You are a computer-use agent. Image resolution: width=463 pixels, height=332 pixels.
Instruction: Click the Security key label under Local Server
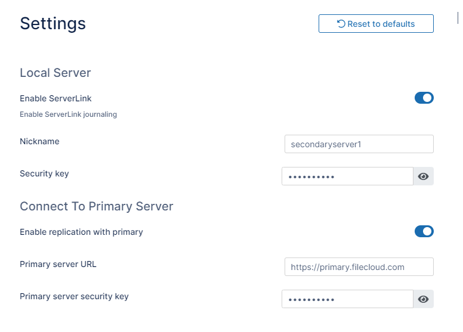point(44,173)
